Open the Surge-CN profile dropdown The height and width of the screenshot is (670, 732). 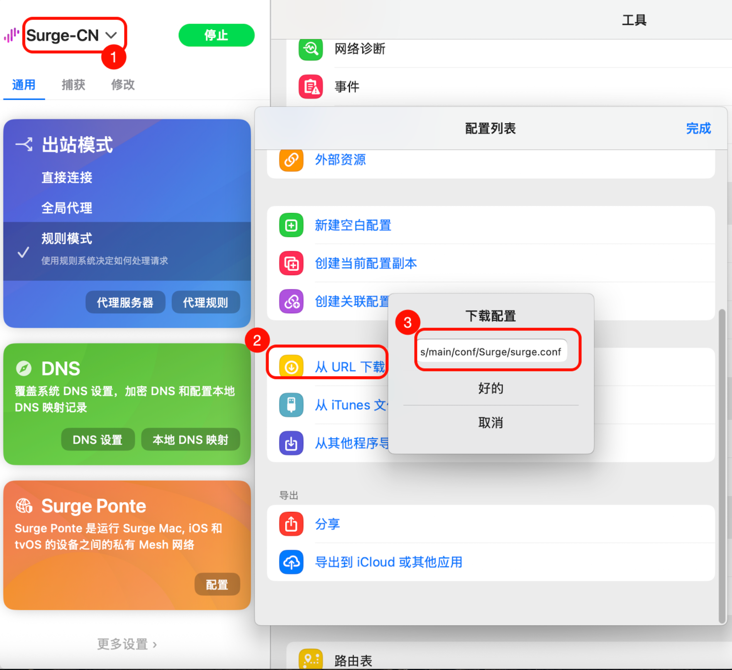click(x=72, y=35)
